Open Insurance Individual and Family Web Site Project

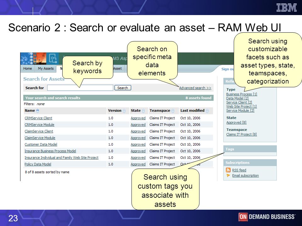click(x=61, y=158)
